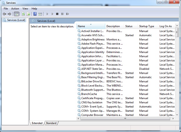Click gear icon of Bluetooth Support service

pos(79,90)
